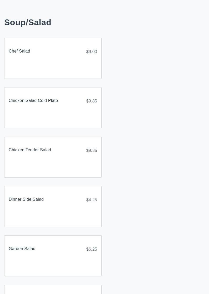Click blank space inside Chef Salad card
Viewport: 209px width, 294px height.
pyautogui.click(x=53, y=68)
